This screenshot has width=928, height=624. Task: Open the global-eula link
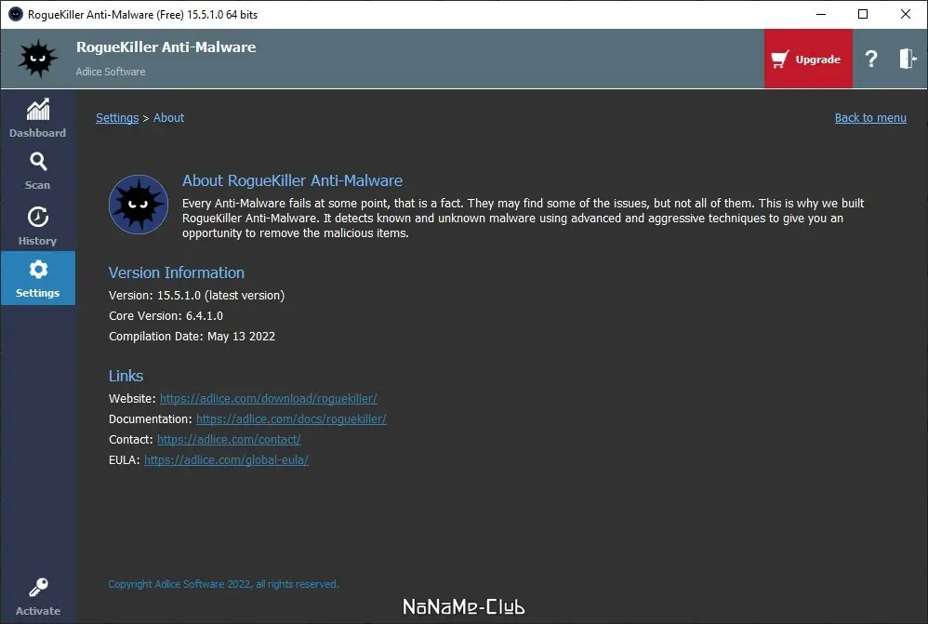pyautogui.click(x=226, y=460)
